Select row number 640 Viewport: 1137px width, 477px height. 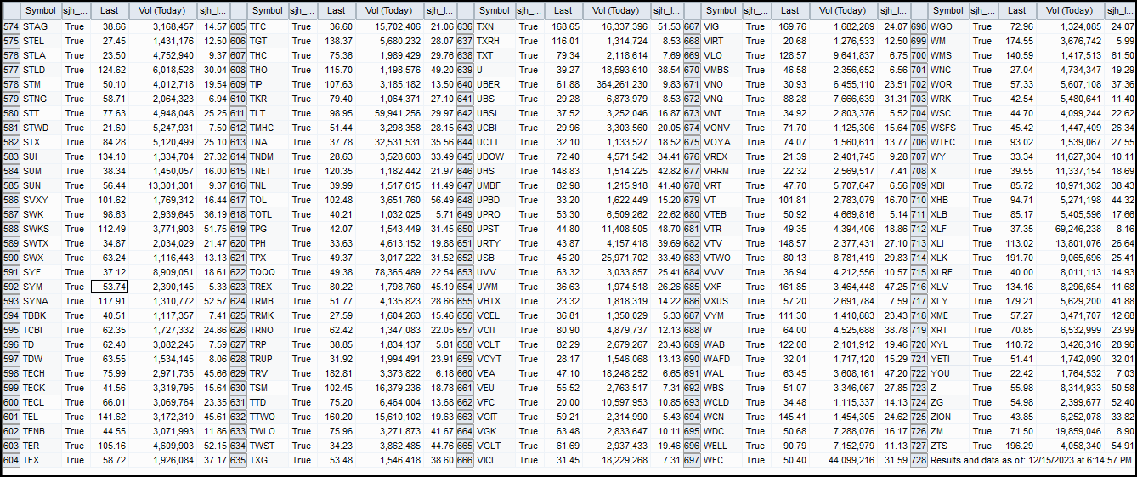465,85
